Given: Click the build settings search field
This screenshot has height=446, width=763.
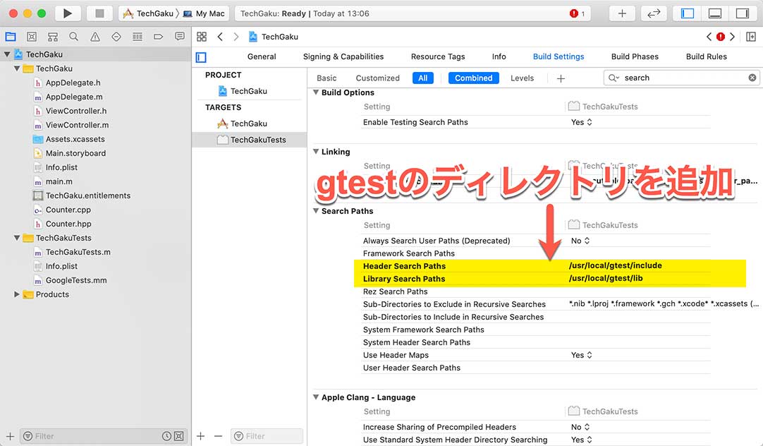Looking at the screenshot, I should pyautogui.click(x=681, y=78).
